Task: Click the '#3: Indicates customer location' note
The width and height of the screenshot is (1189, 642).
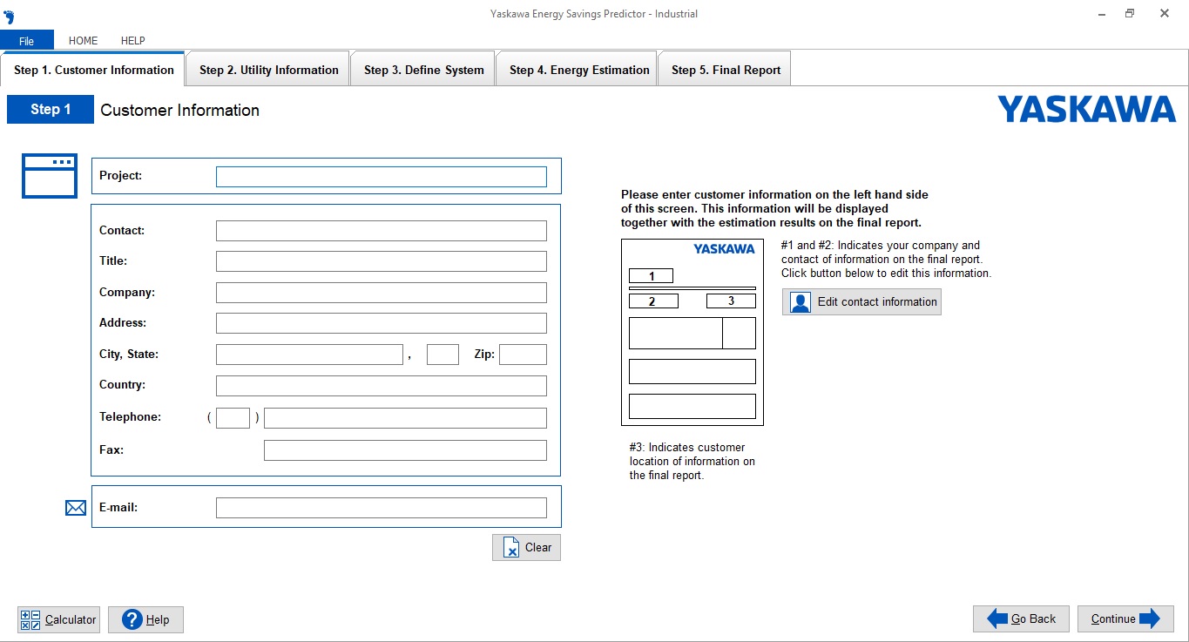Action: (x=692, y=462)
